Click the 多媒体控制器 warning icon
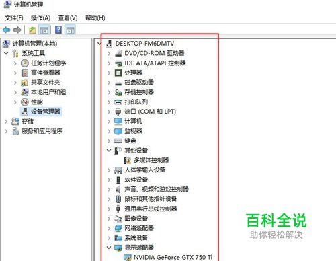This screenshot has height=261, width=336. pos(127,160)
